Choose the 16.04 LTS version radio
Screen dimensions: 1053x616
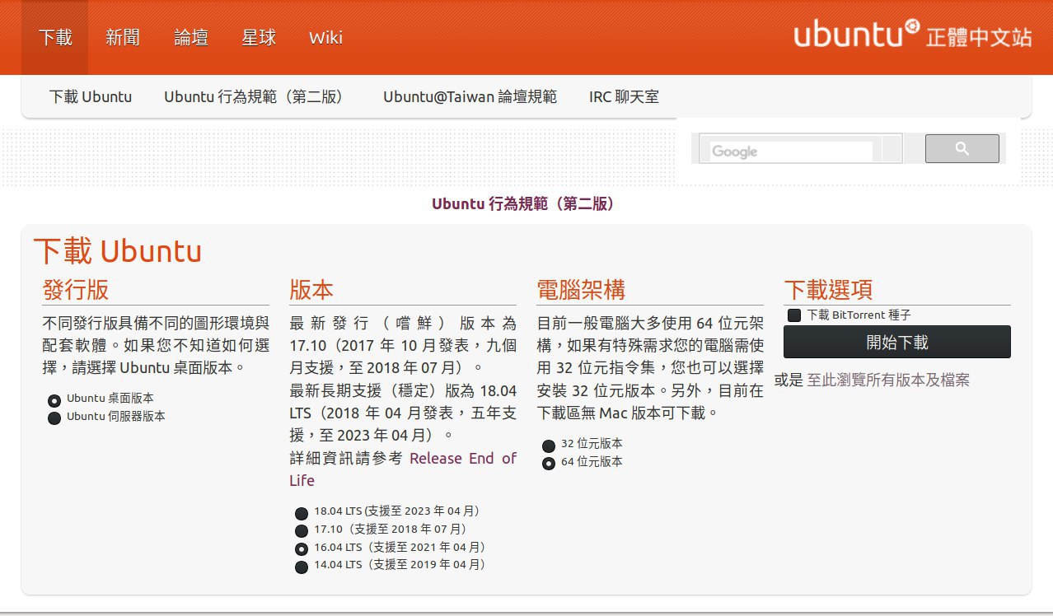point(302,548)
